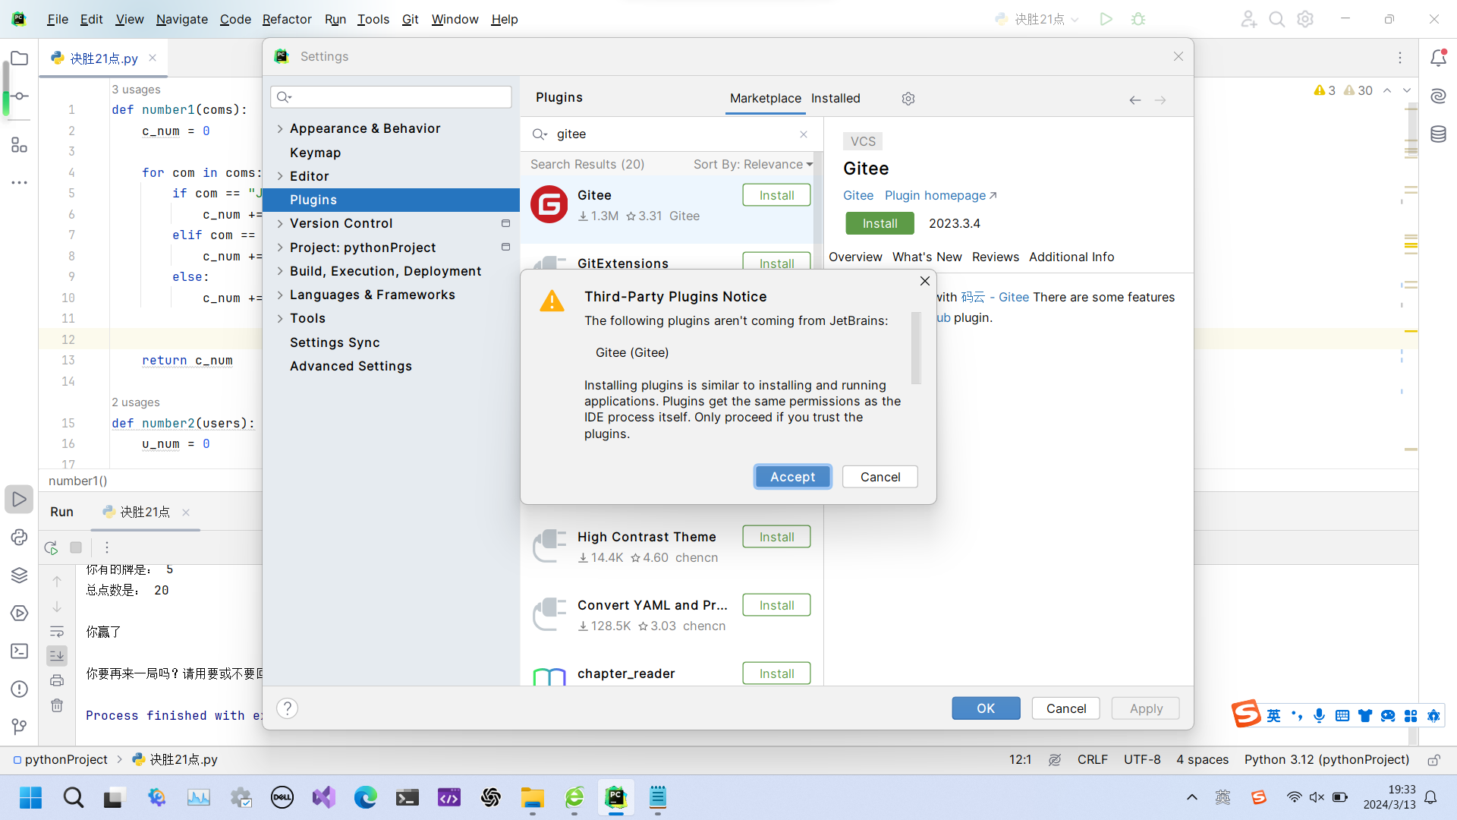Open Search Everywhere magnifier icon
Screen dimensions: 1457x820
[1277, 19]
